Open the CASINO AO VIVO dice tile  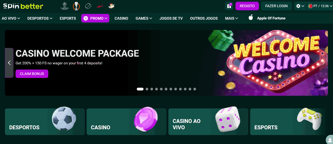coord(208,122)
